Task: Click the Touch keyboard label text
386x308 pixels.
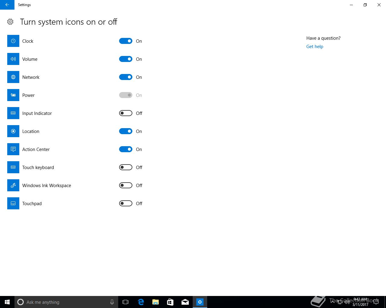Action: pyautogui.click(x=38, y=168)
